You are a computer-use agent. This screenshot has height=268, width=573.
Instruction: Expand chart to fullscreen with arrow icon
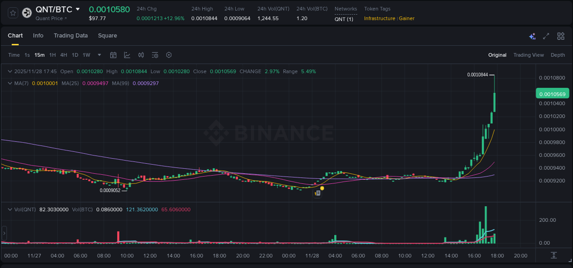pyautogui.click(x=546, y=36)
